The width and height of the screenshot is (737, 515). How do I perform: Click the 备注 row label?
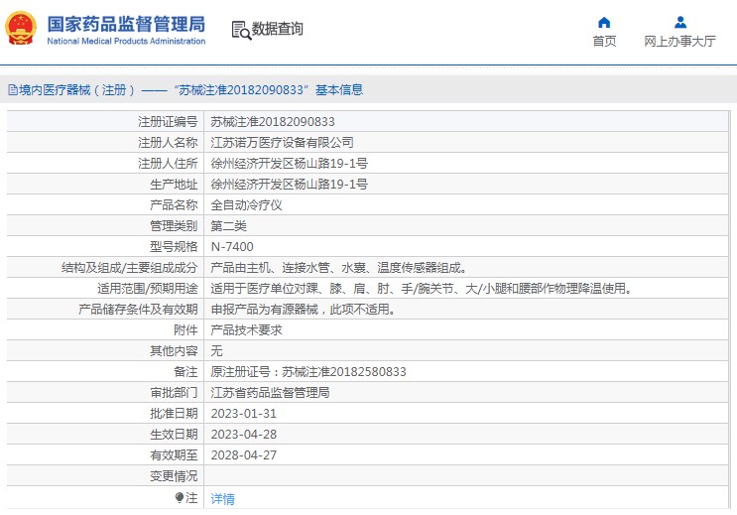point(185,371)
